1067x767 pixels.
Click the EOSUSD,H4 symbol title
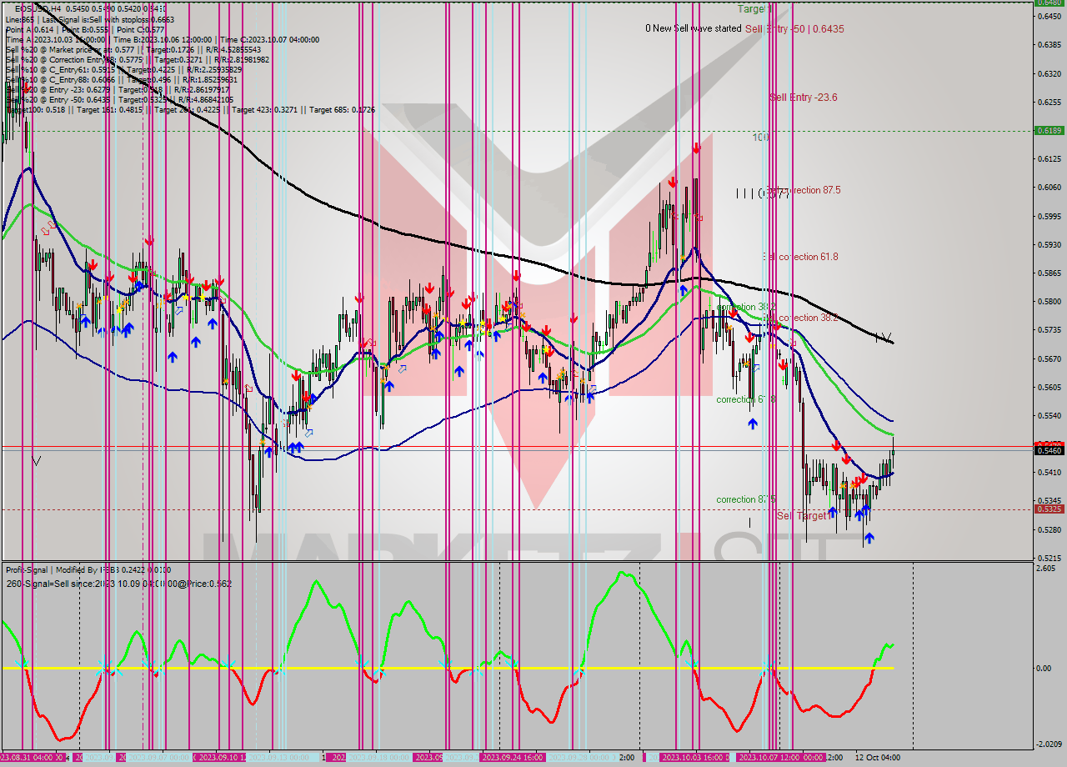coord(38,8)
